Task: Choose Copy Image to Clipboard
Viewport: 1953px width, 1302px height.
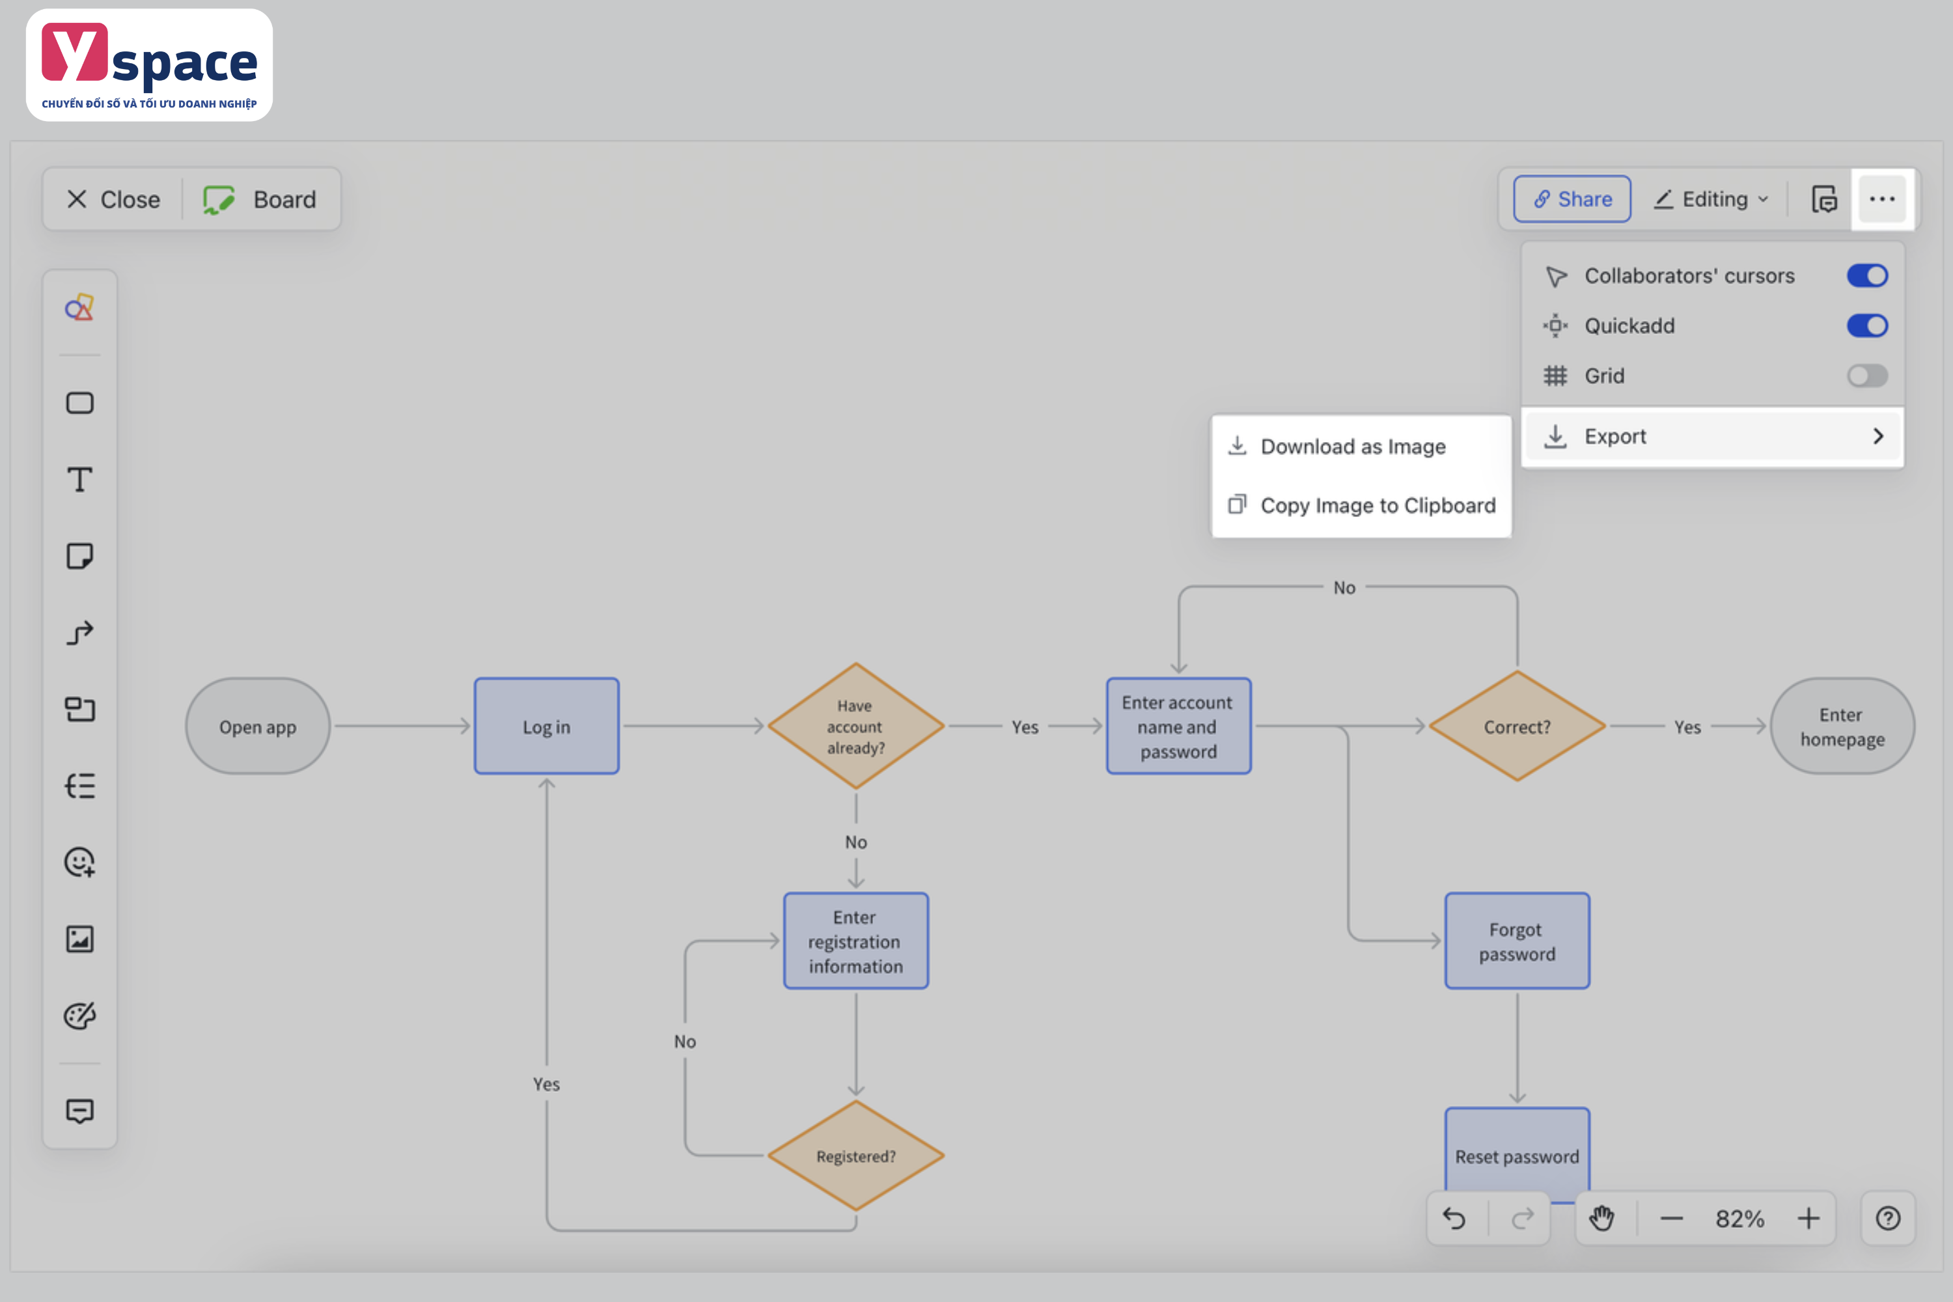Action: [1361, 505]
